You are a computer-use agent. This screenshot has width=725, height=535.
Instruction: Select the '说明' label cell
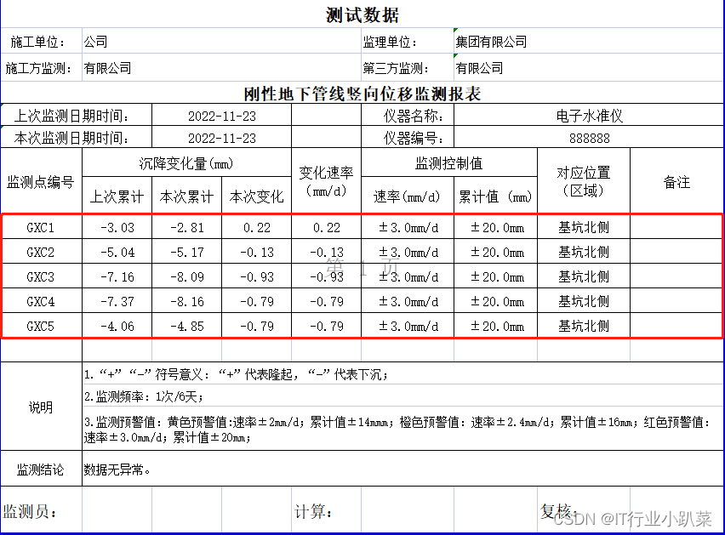(41, 407)
